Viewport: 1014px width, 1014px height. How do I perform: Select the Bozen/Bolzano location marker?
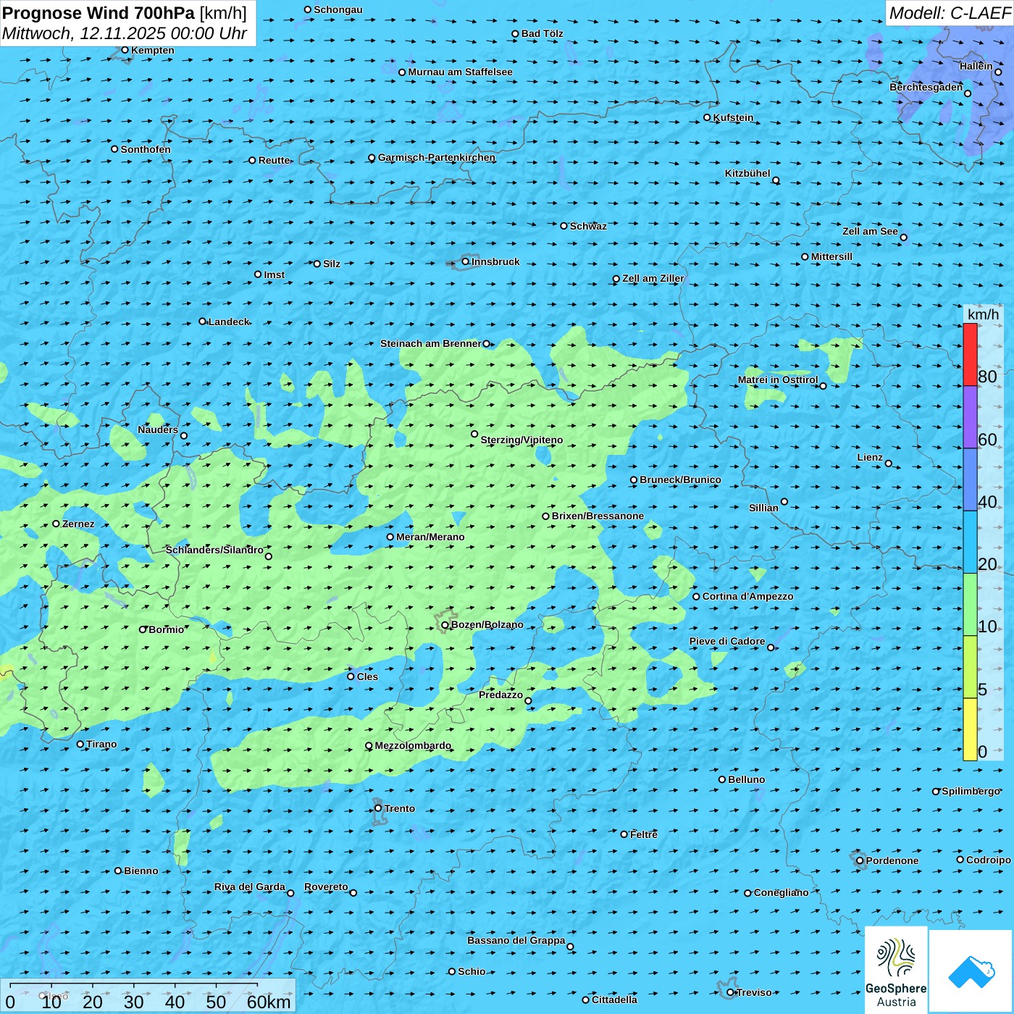(x=445, y=625)
